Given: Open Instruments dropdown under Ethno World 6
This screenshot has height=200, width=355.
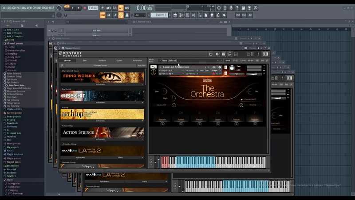Looking at the screenshot, I should [102, 84].
